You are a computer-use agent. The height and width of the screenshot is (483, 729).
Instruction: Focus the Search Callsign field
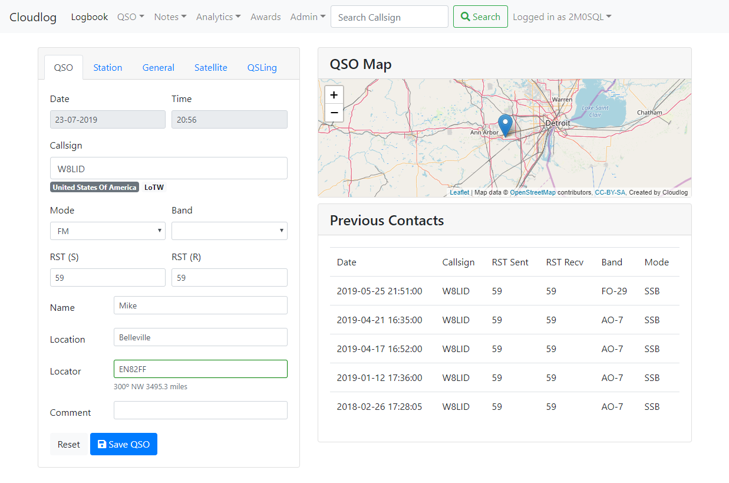(x=390, y=17)
